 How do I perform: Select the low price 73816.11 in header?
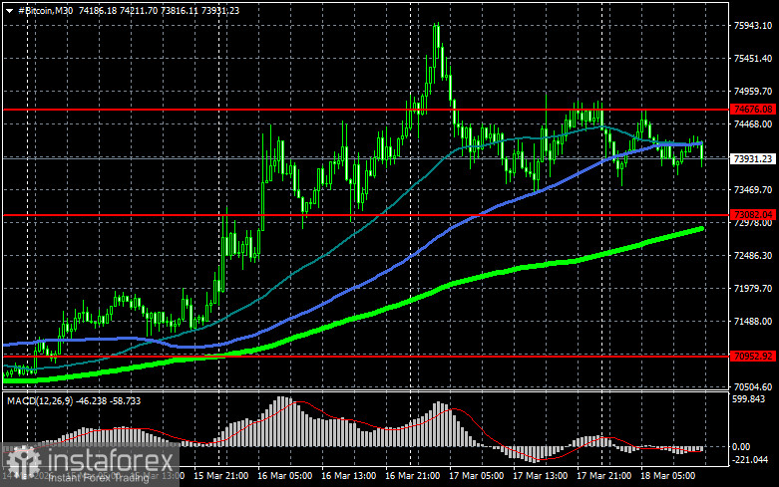tap(179, 10)
